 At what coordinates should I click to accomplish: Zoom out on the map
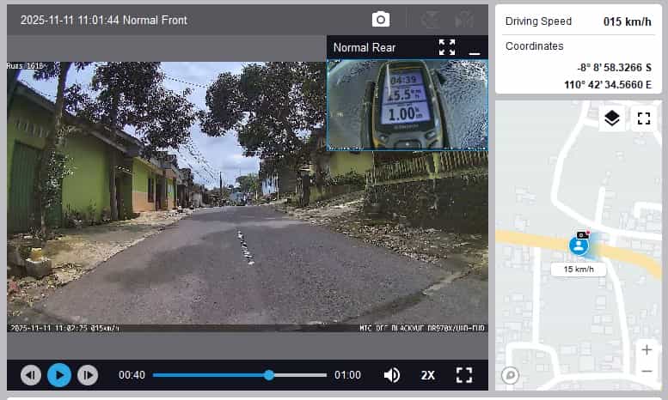tap(647, 371)
